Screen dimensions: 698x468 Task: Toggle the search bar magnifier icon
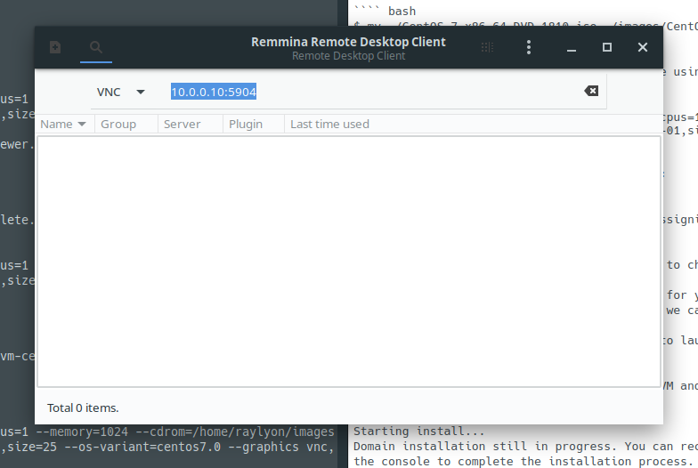96,47
